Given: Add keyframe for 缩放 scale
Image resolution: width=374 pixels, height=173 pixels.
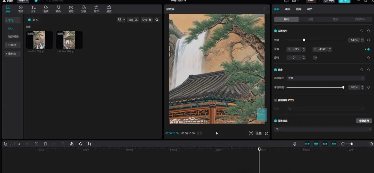Looking at the screenshot, I should [x=368, y=40].
